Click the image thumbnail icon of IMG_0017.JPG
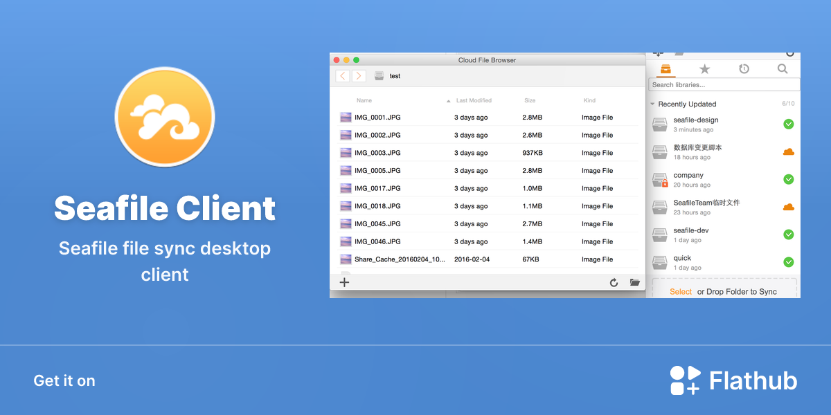The image size is (831, 415). [346, 188]
